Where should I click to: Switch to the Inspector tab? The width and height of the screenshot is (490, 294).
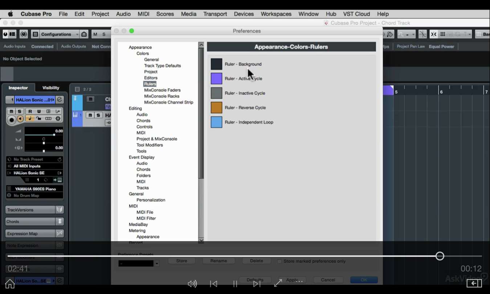[x=18, y=88]
